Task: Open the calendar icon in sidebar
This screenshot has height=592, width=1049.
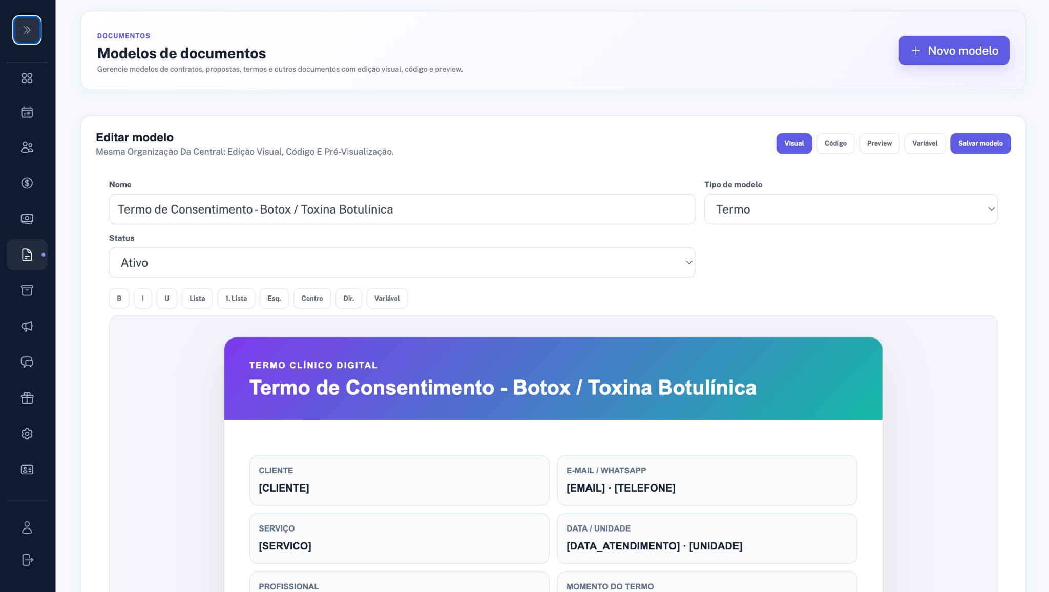Action: (27, 112)
